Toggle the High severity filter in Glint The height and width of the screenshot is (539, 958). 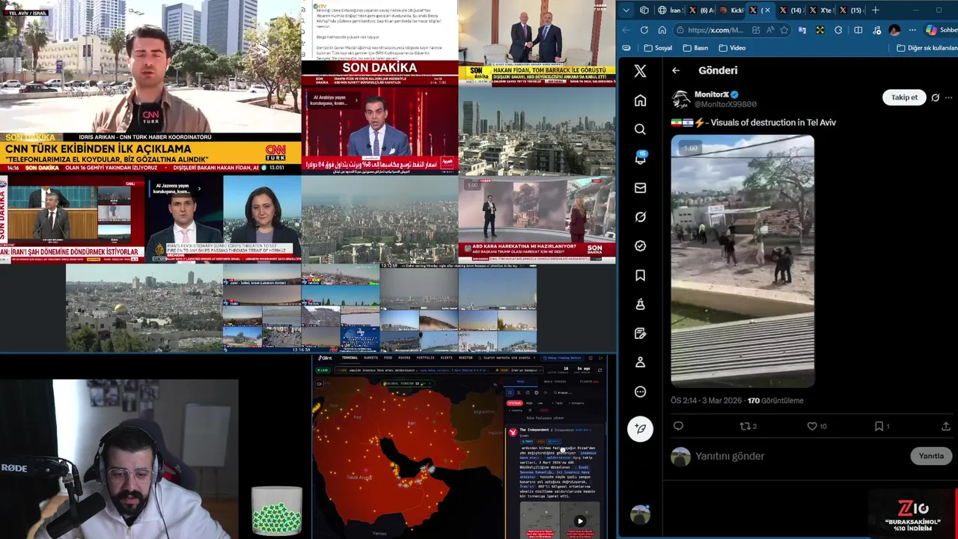coord(529,403)
